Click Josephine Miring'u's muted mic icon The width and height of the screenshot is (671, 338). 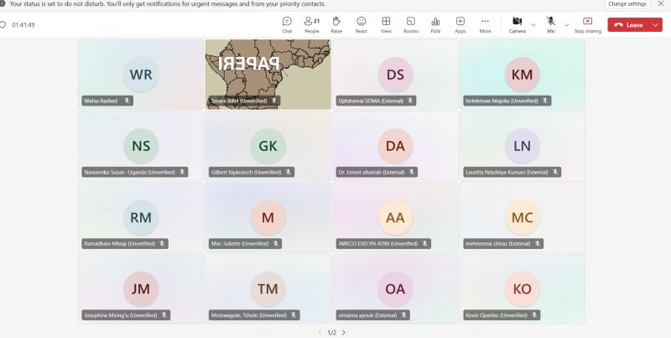164,315
